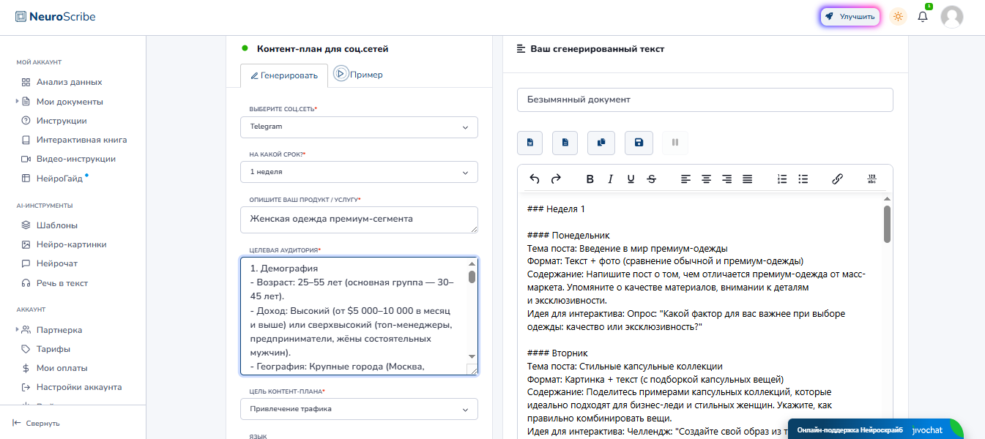Copy generated text to clipboard
The image size is (985, 439).
pyautogui.click(x=601, y=143)
